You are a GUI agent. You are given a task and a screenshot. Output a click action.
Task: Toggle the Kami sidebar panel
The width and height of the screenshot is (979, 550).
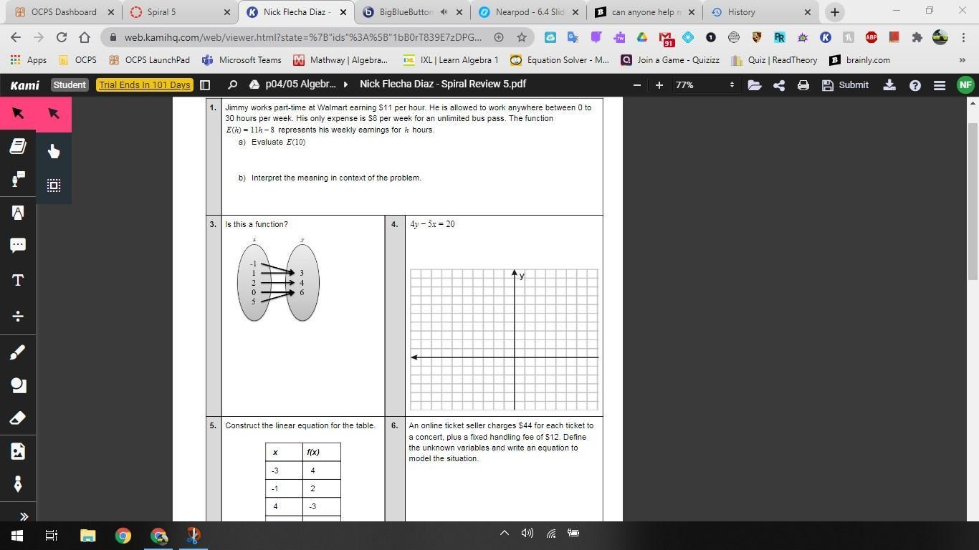(x=205, y=85)
